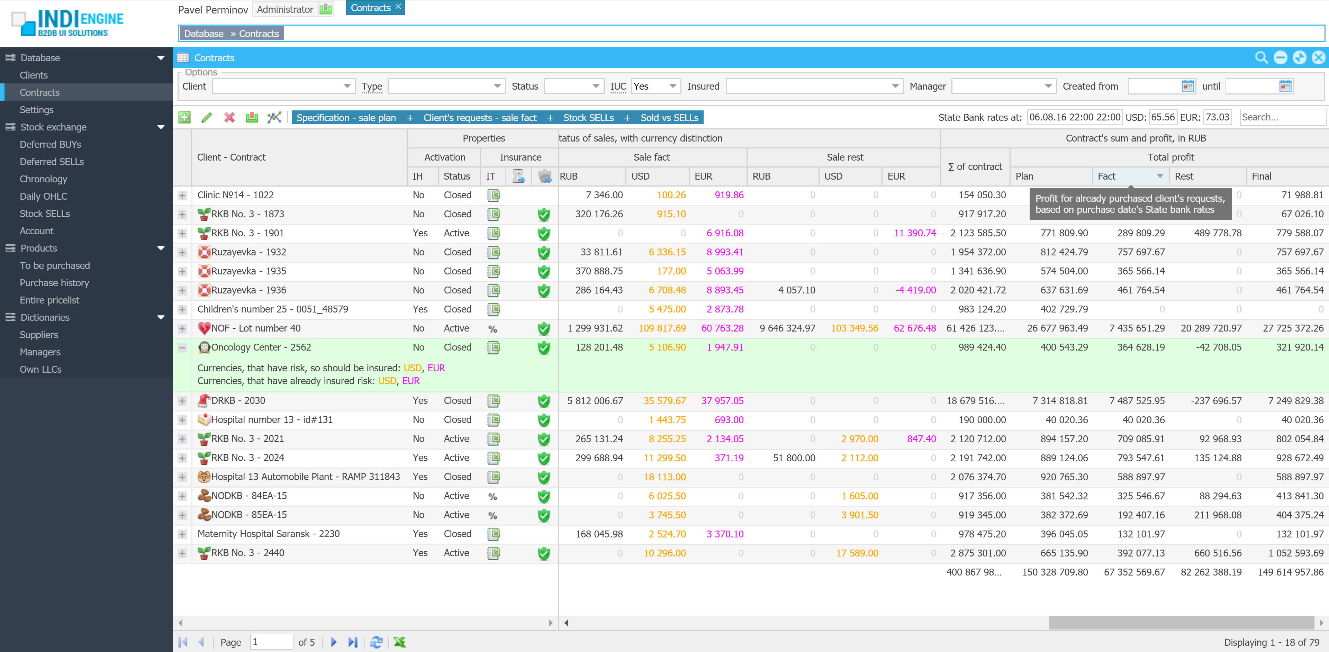
Task: Open the Fact column header menu arrow
Action: click(x=1160, y=176)
